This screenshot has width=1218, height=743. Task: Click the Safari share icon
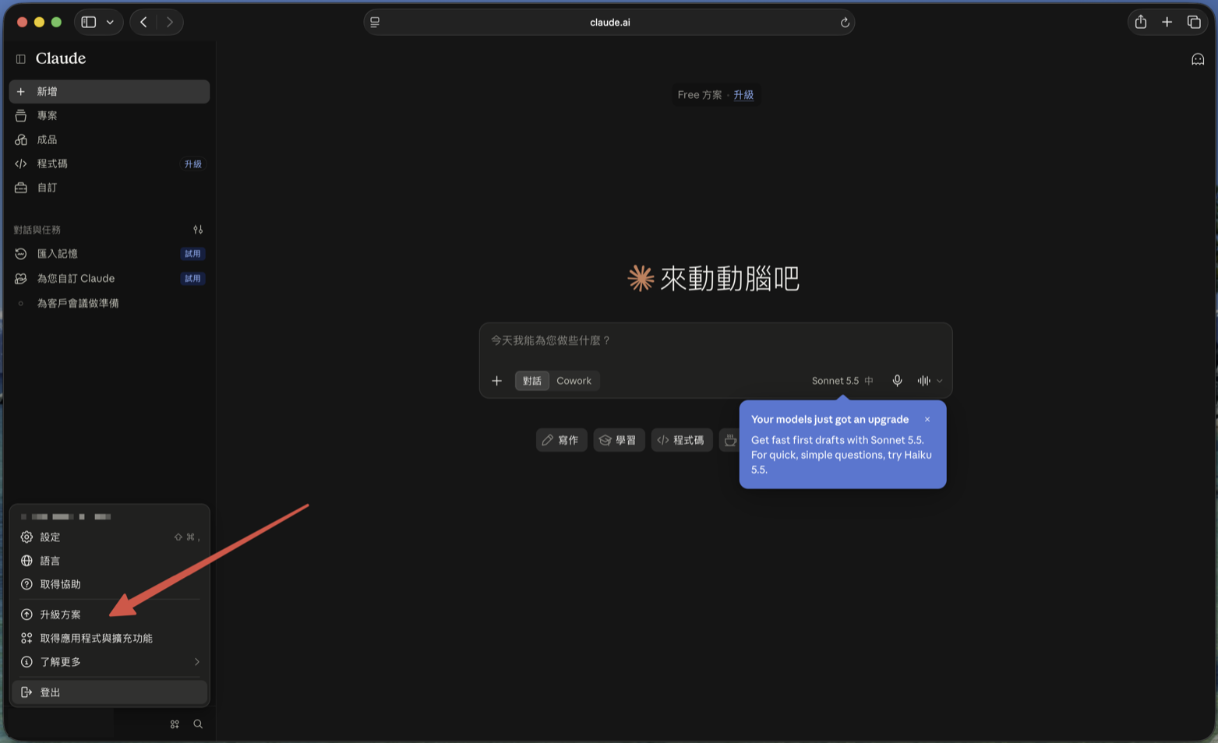point(1141,22)
